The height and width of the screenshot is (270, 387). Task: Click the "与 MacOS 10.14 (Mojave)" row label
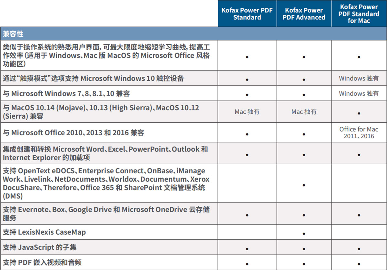tap(101, 112)
